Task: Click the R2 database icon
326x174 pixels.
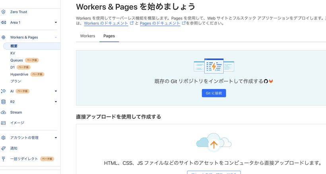Action: coord(3,102)
